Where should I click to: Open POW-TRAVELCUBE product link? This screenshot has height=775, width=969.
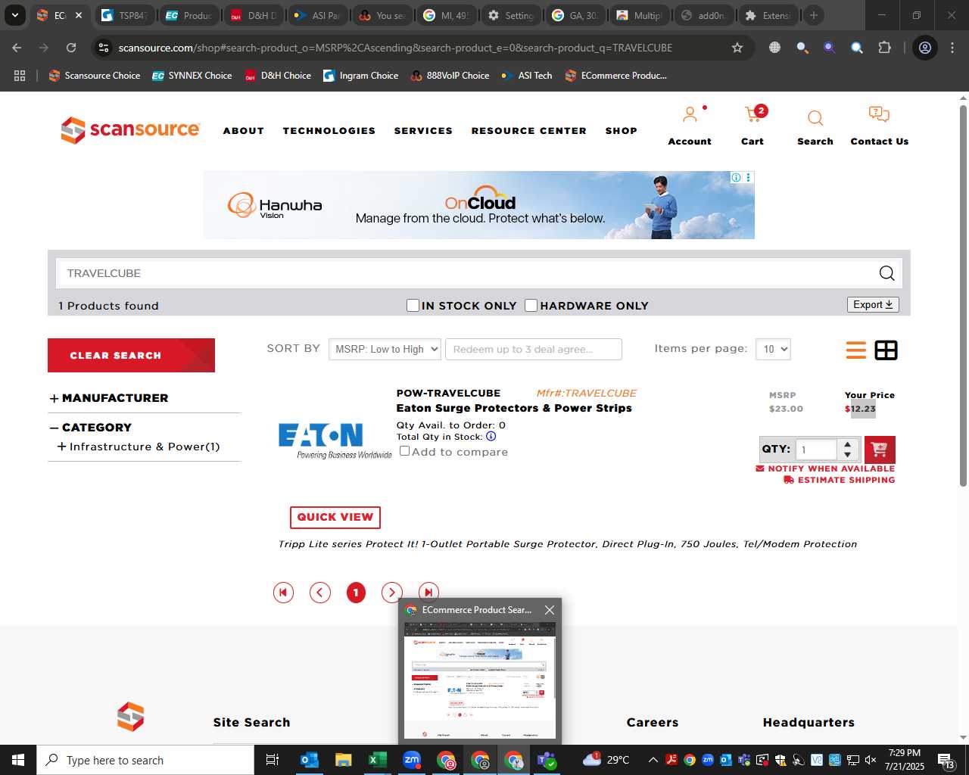pyautogui.click(x=448, y=393)
